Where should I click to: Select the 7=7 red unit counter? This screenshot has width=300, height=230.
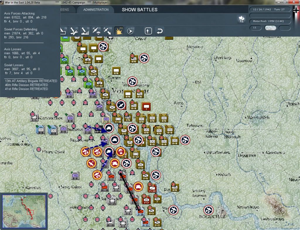[x=146, y=200]
